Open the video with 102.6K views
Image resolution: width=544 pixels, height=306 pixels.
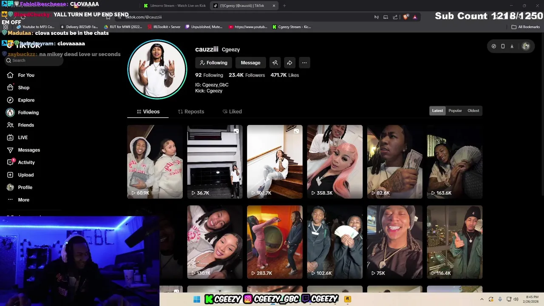point(335,242)
